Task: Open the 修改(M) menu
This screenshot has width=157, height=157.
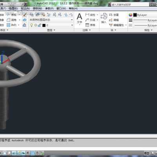Action: (38, 9)
